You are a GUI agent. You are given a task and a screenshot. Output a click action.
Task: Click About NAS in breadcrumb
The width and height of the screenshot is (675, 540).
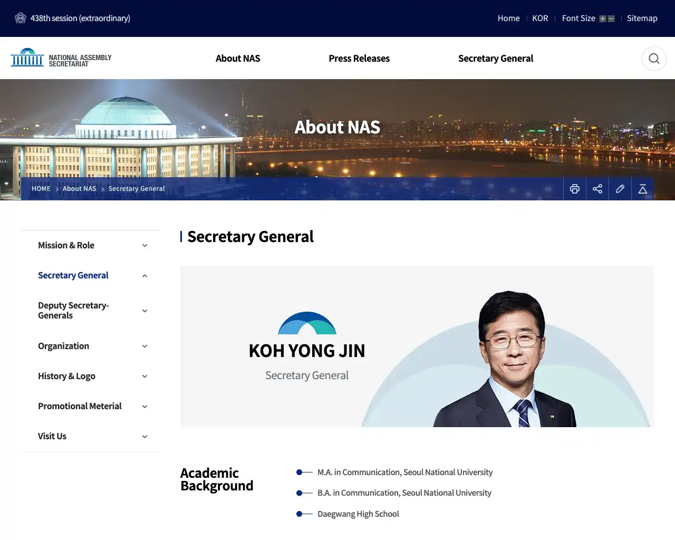(80, 189)
